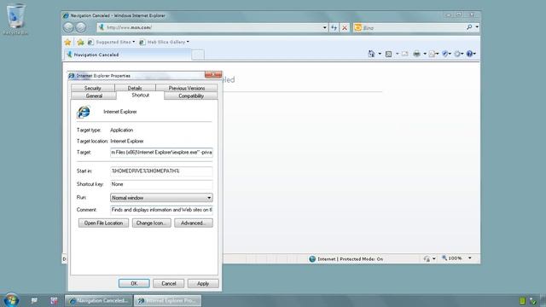Click the Open File Location button

tap(103, 223)
